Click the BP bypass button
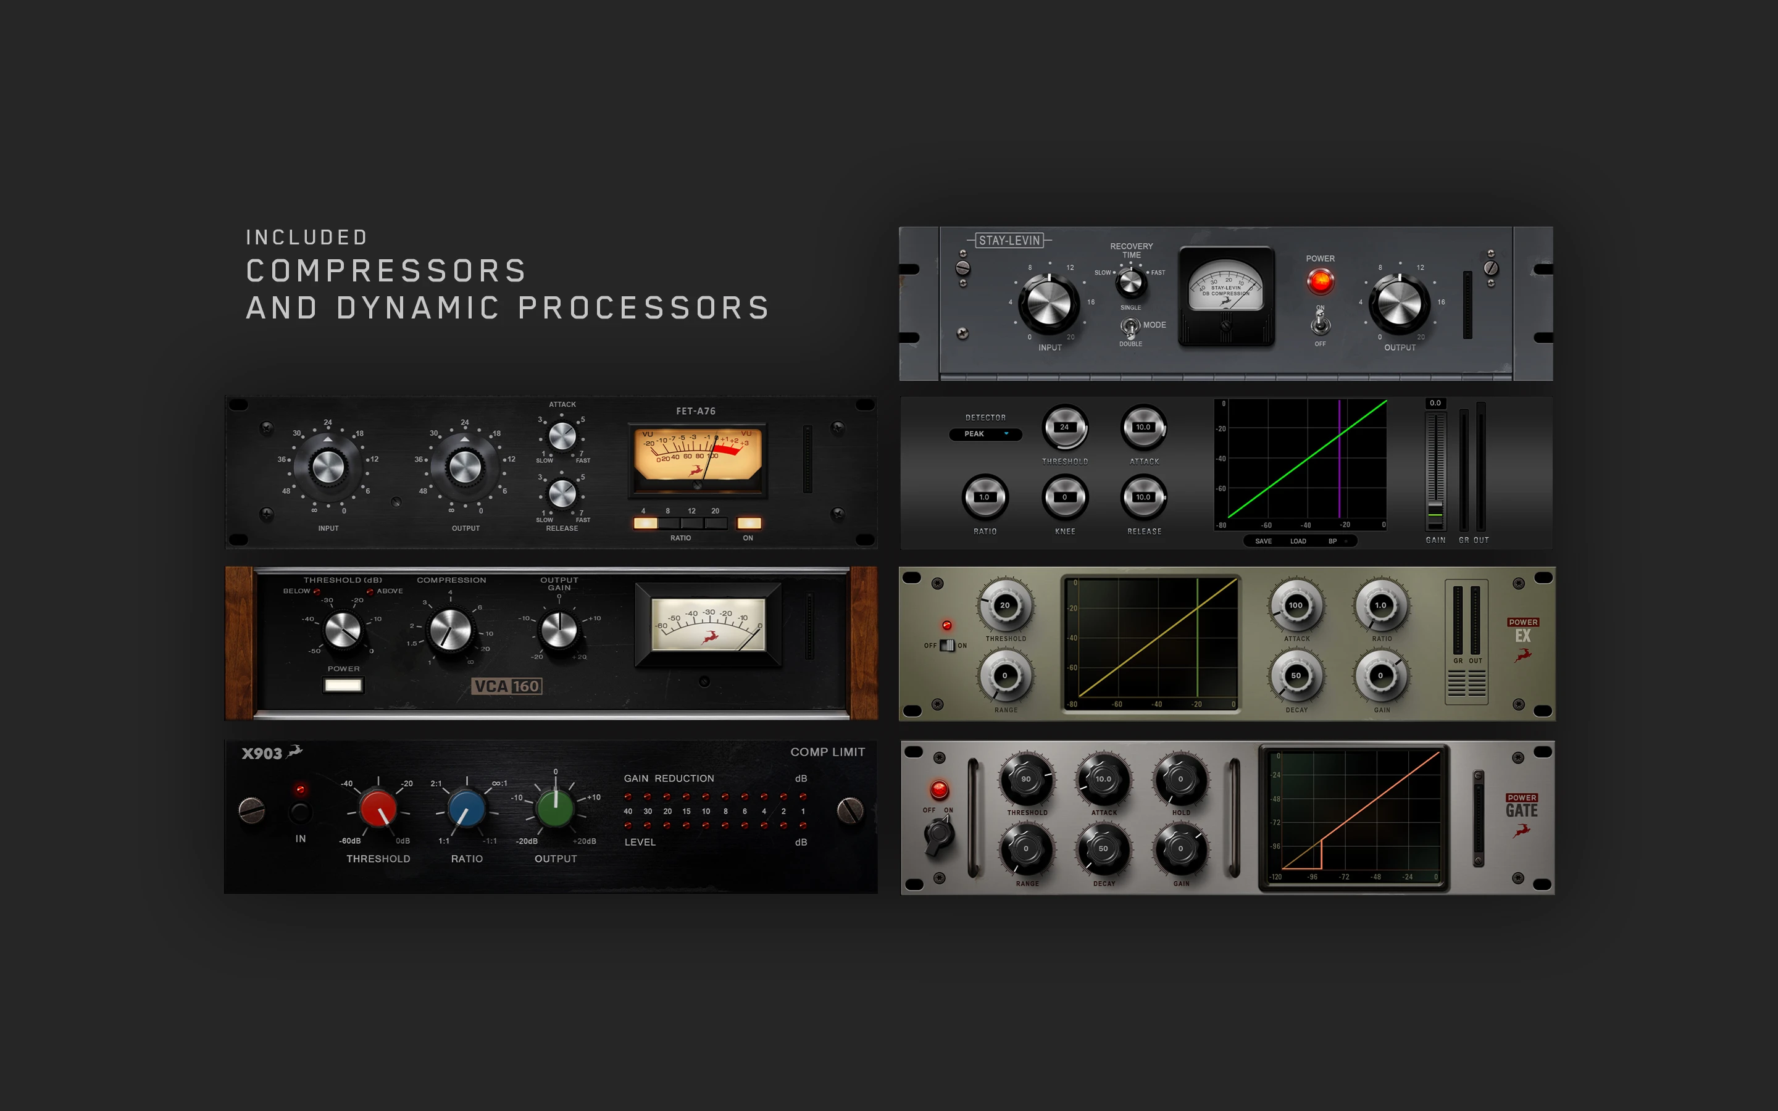 (1334, 541)
